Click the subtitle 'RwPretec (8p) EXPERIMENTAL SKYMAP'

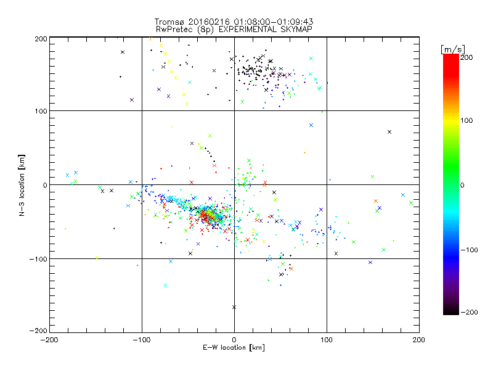234,30
